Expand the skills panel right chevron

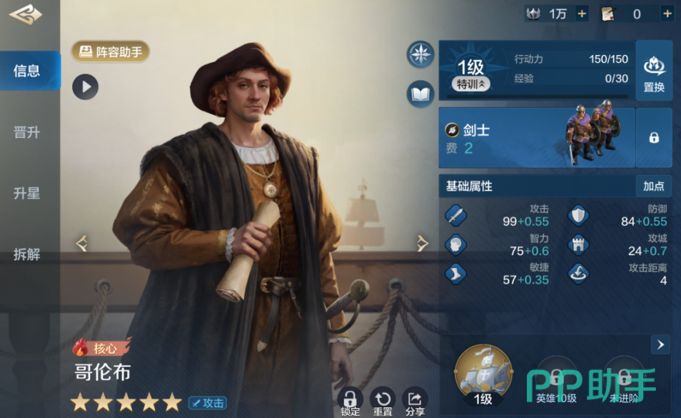(660, 344)
